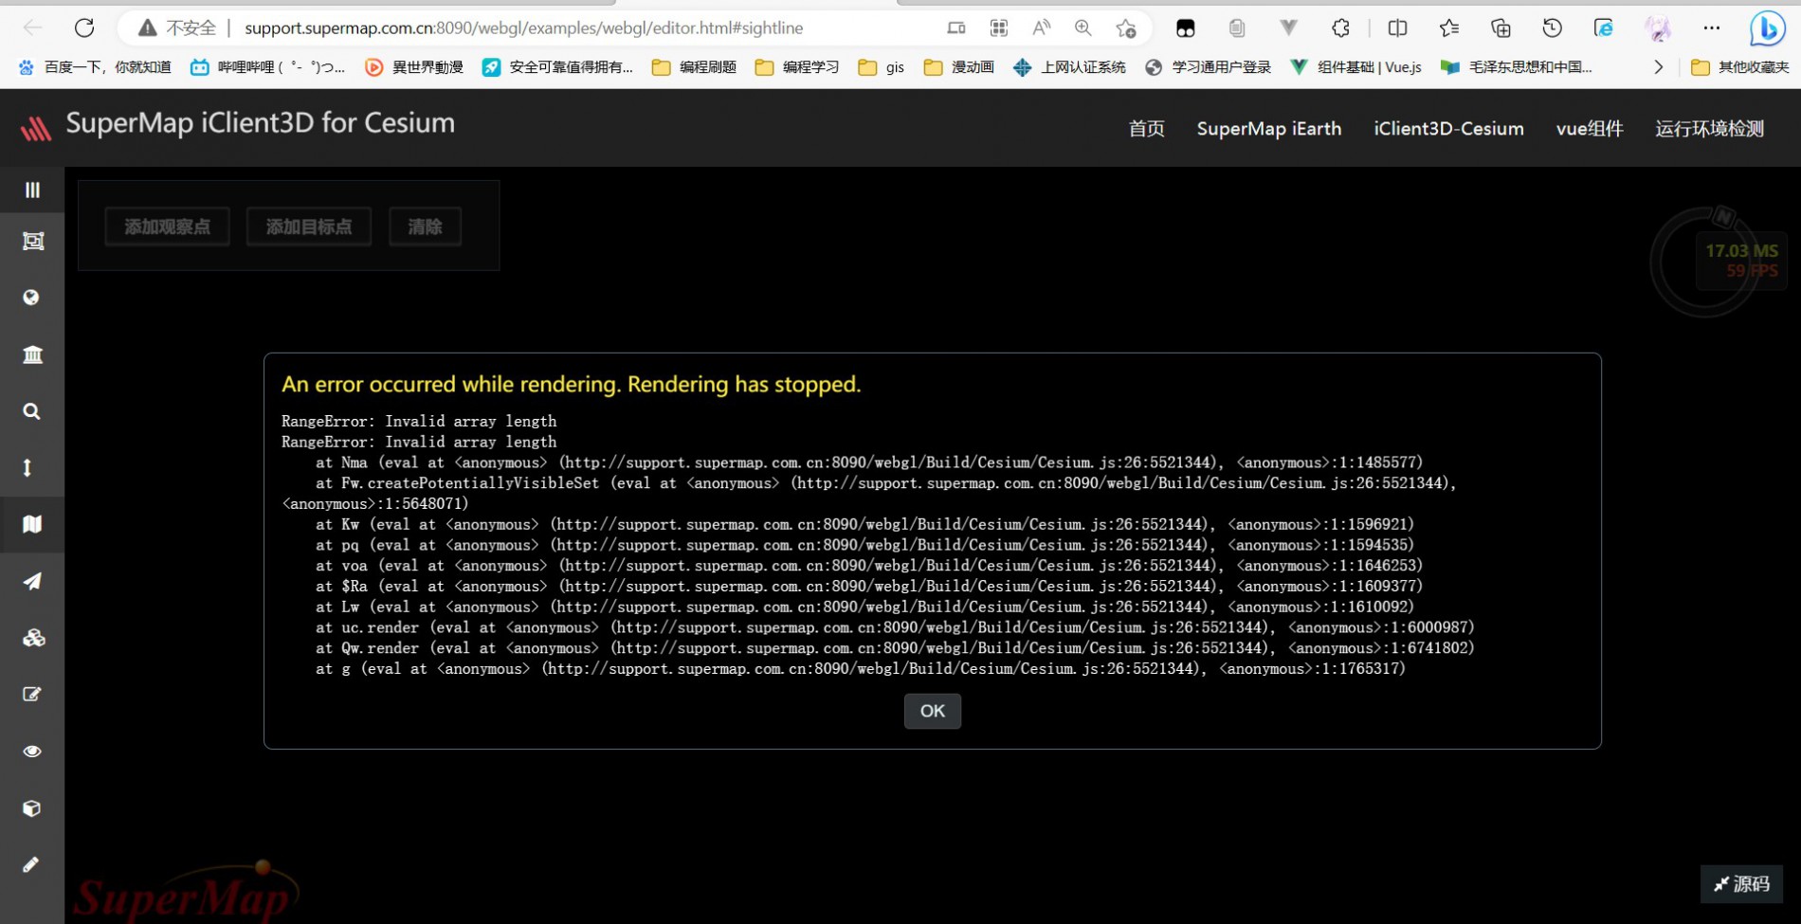Viewport: 1801px width, 924px height.
Task: Toggle the sidebar menu bars icon
Action: 32,190
